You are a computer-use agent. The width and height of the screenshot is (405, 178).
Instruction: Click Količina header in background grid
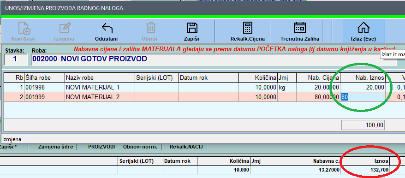tap(223, 161)
